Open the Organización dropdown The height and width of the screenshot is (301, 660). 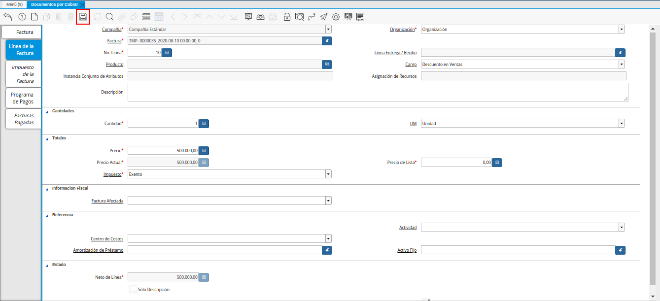pos(622,30)
